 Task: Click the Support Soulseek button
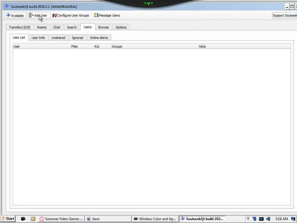(x=285, y=15)
